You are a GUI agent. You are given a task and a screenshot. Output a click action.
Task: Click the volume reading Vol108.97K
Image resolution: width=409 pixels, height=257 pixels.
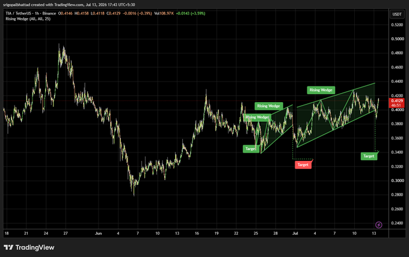(164, 13)
